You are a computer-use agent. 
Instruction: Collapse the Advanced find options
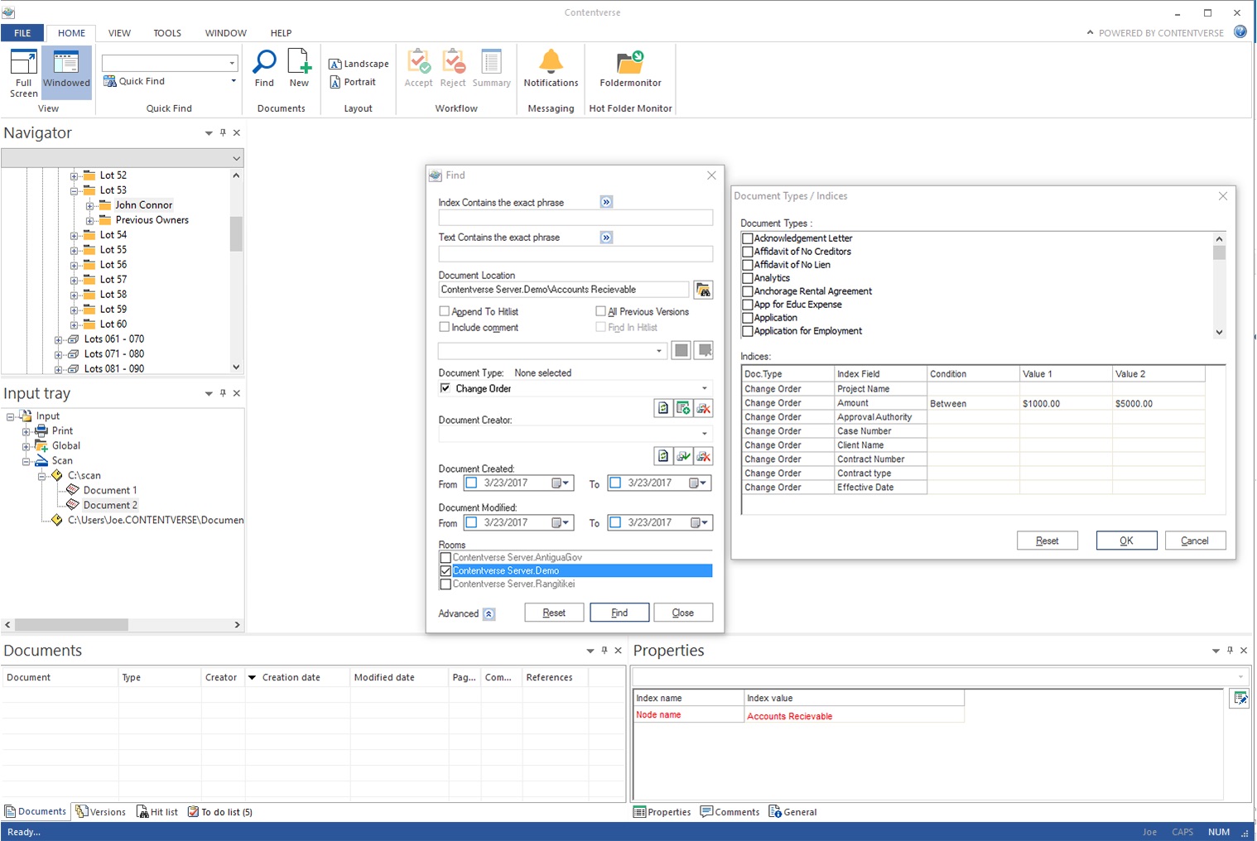pyautogui.click(x=489, y=613)
